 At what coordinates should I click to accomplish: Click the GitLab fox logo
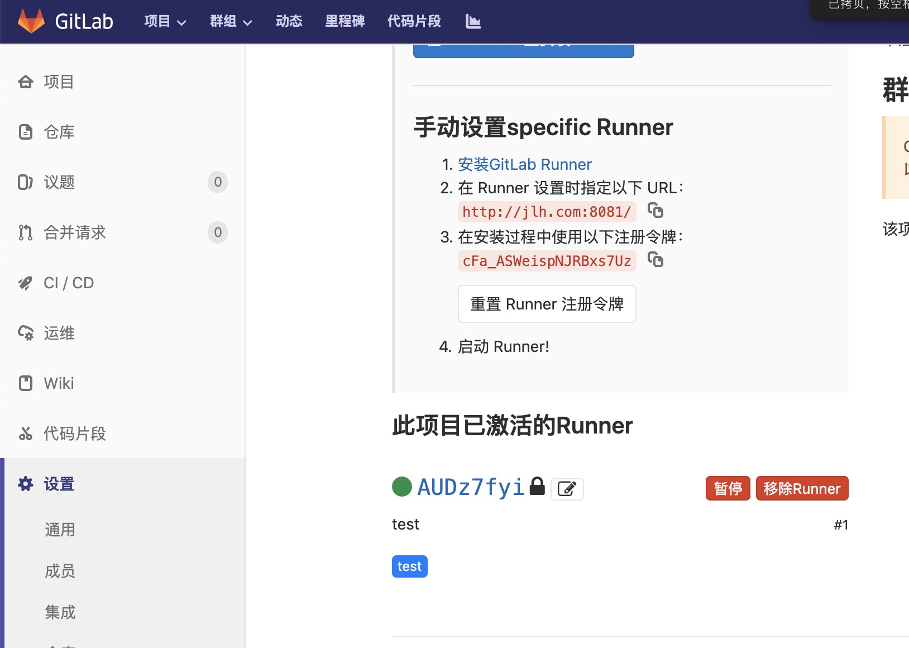[x=31, y=21]
